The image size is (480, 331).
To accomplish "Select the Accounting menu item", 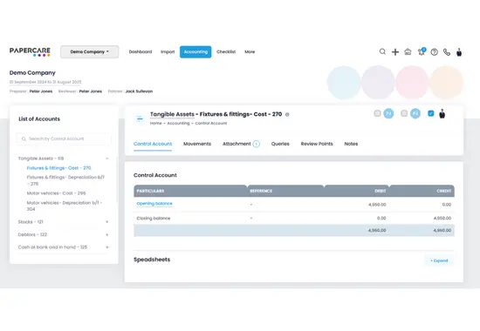I will click(x=195, y=52).
